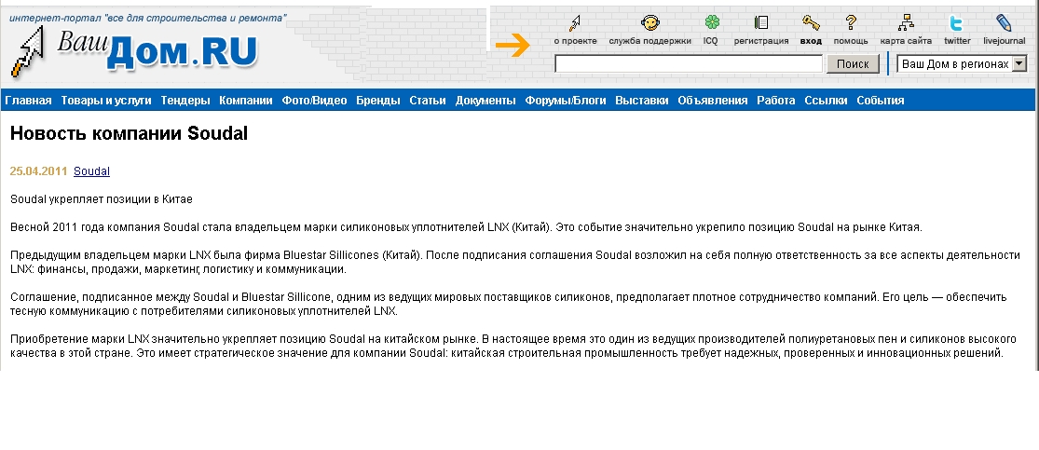Click the registration notebook icon
The image size is (1039, 450).
pyautogui.click(x=761, y=22)
